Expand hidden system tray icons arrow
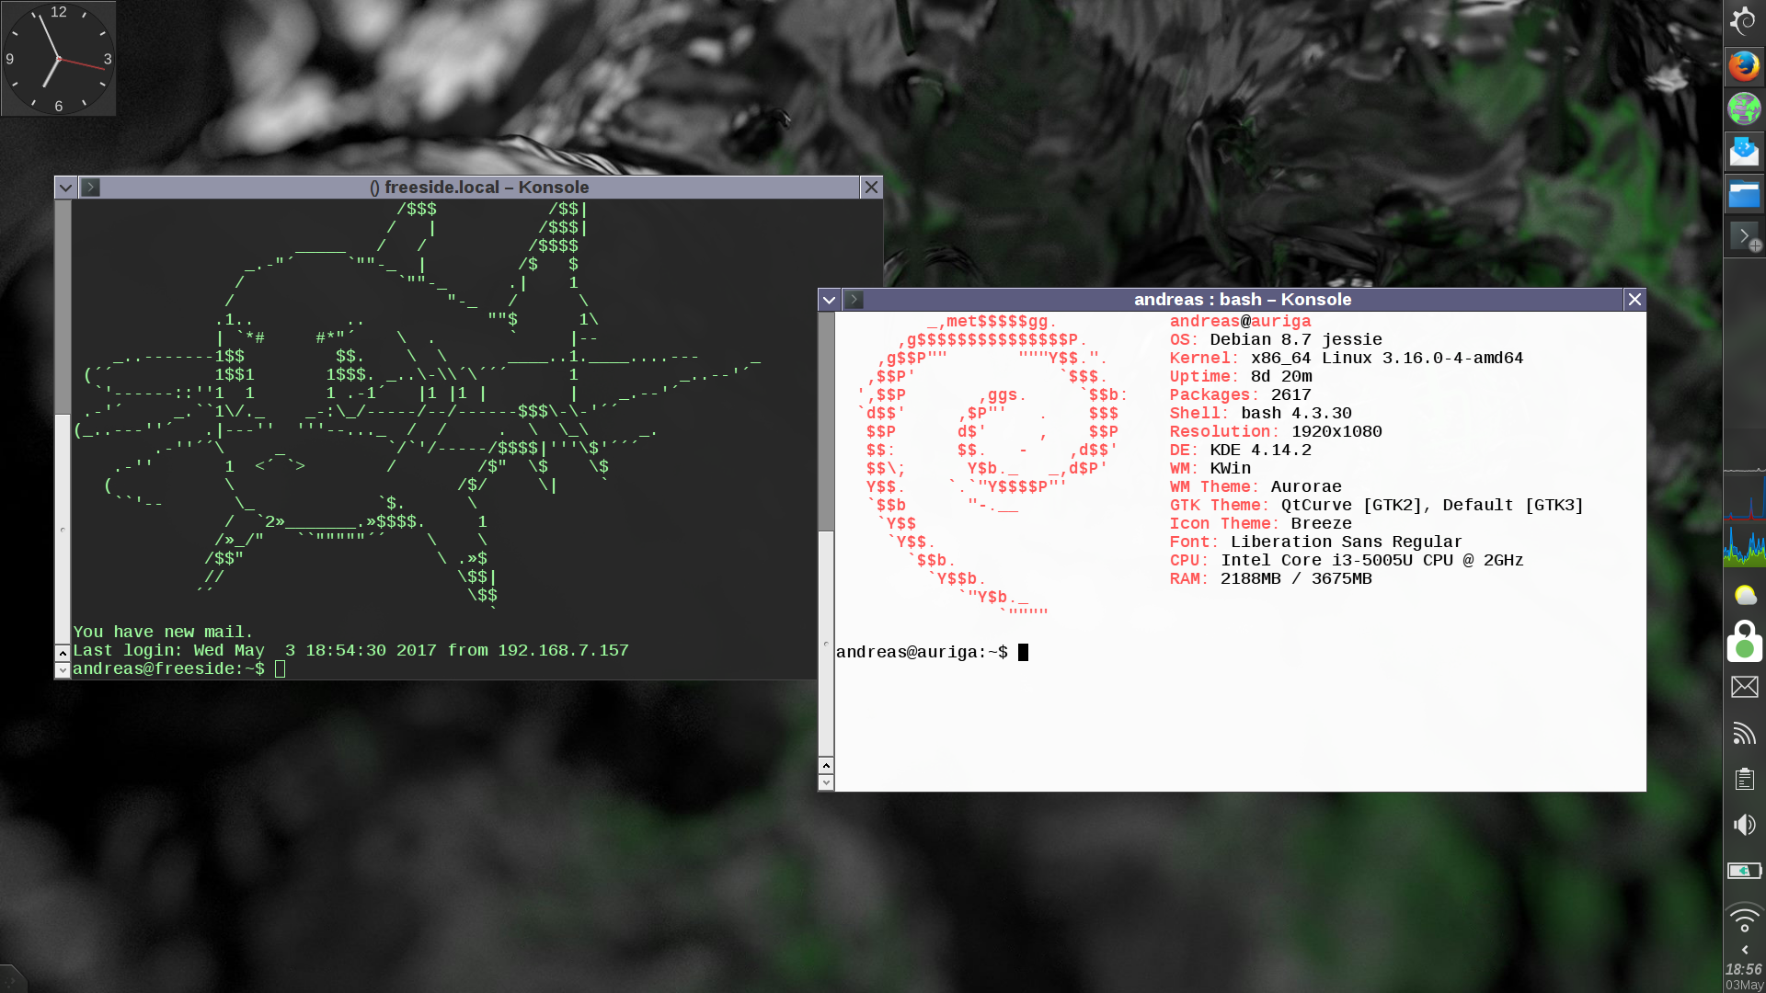1766x993 pixels. pyautogui.click(x=1744, y=950)
